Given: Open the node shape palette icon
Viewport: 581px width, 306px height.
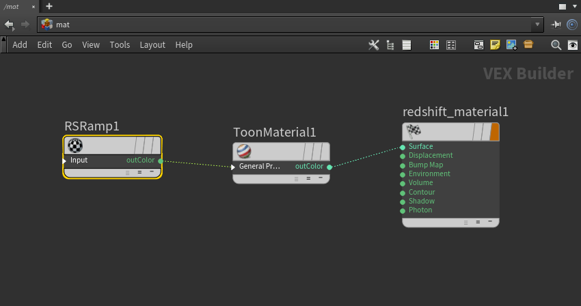Looking at the screenshot, I should click(x=451, y=45).
